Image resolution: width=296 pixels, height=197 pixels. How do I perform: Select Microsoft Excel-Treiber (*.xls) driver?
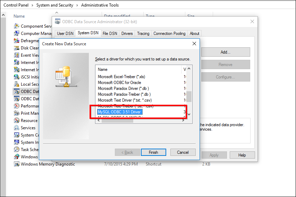(121, 77)
